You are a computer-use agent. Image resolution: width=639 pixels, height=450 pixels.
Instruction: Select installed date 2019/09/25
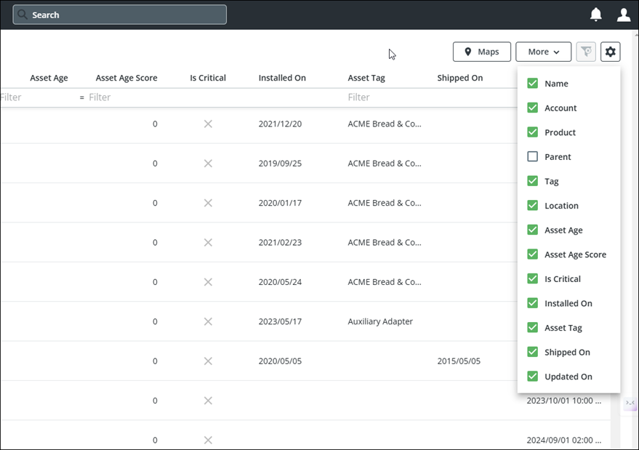pyautogui.click(x=280, y=164)
